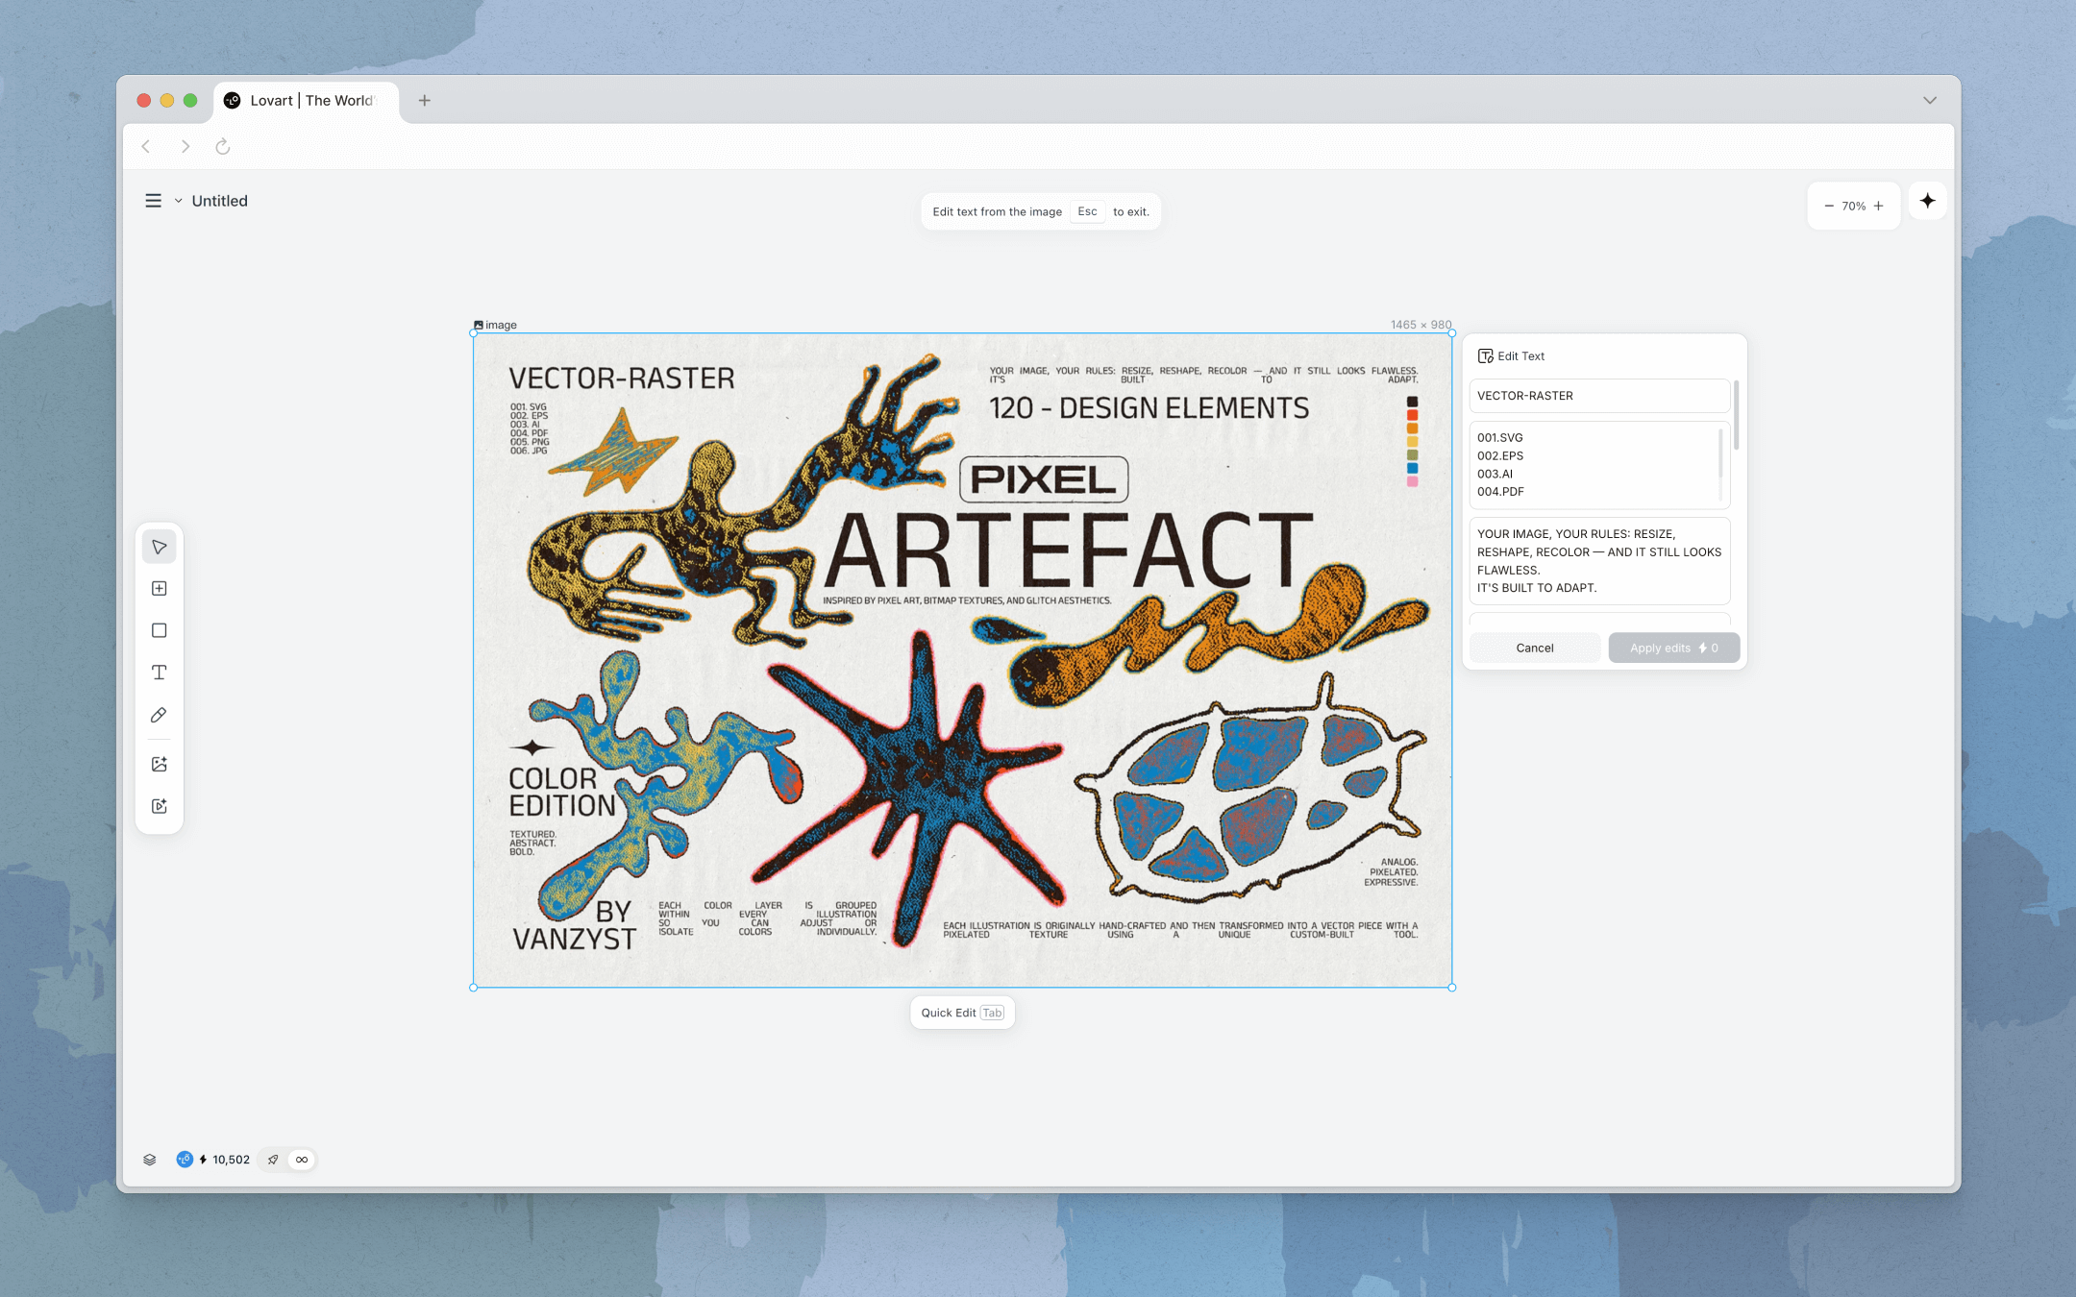Open the image generator tool

[x=160, y=764]
